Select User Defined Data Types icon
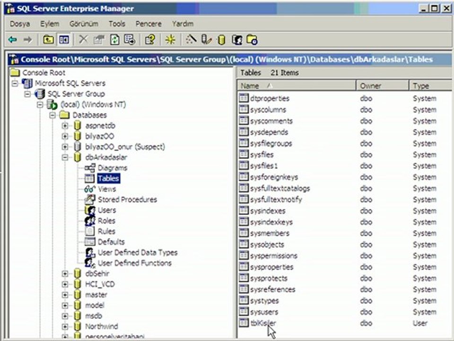Screen dimensions: 454x341 (x=90, y=252)
